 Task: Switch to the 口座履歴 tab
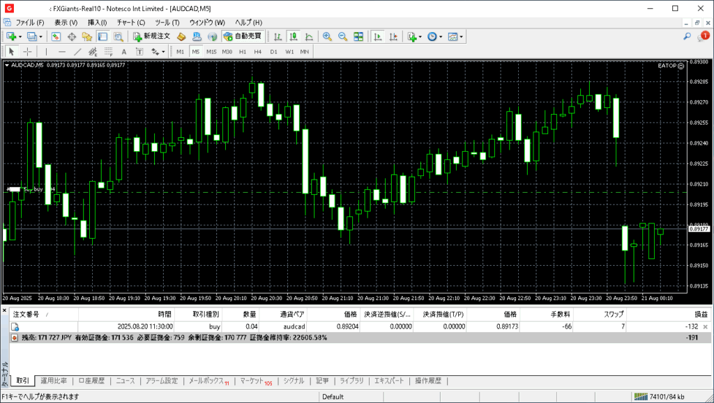click(x=91, y=381)
